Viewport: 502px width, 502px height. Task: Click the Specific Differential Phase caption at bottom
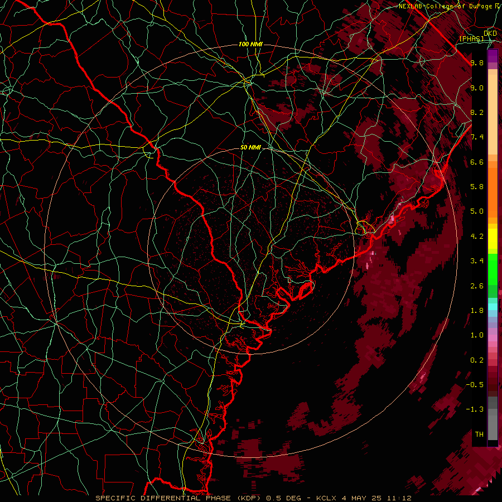(254, 498)
